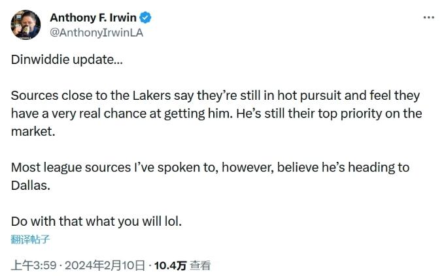
Task: Click the line starting "Most league sources"
Action: (x=210, y=167)
